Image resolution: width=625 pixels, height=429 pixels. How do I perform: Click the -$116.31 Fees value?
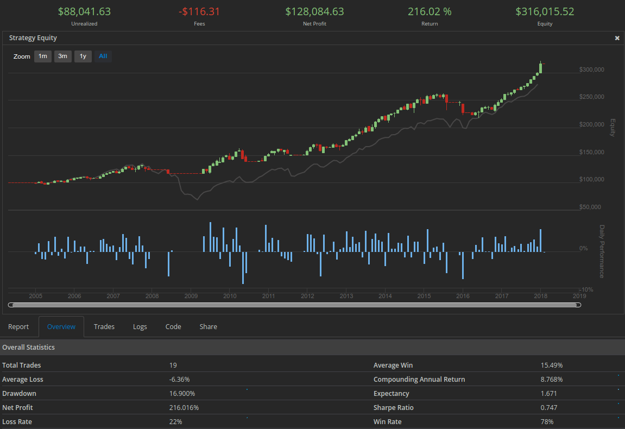(199, 12)
